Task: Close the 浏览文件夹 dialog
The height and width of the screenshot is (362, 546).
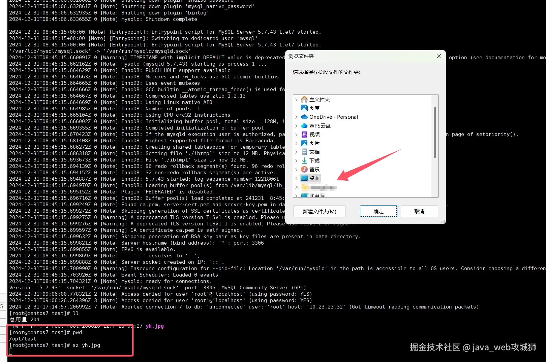Action: 438,56
